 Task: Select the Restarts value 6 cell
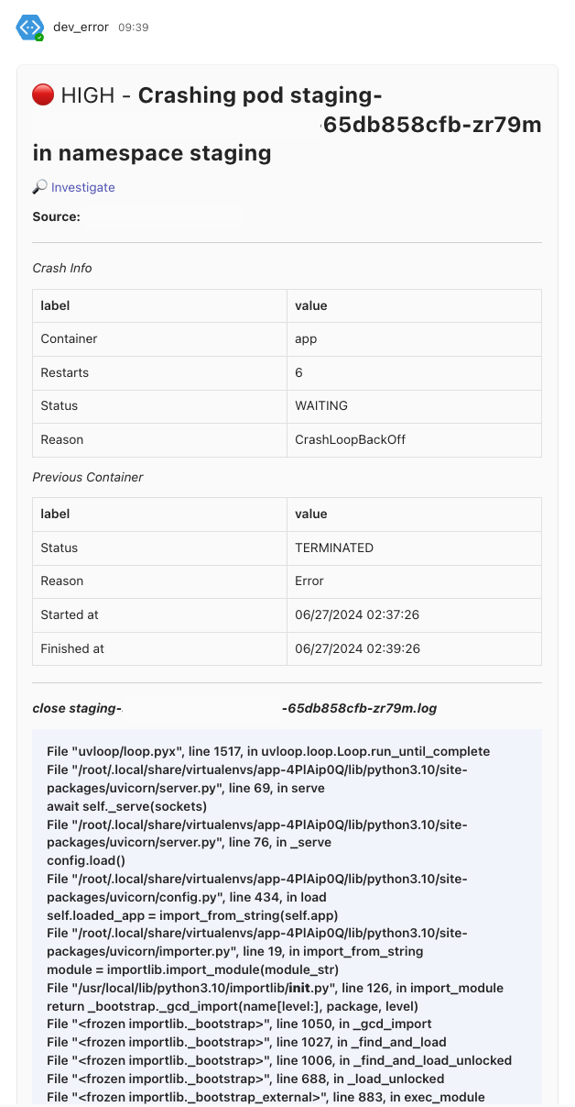pos(299,372)
